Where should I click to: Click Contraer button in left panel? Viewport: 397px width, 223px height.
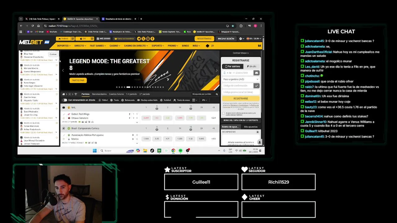pyautogui.click(x=53, y=54)
